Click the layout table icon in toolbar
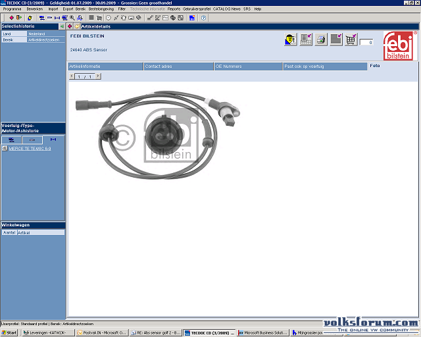The image size is (421, 337). (x=165, y=18)
